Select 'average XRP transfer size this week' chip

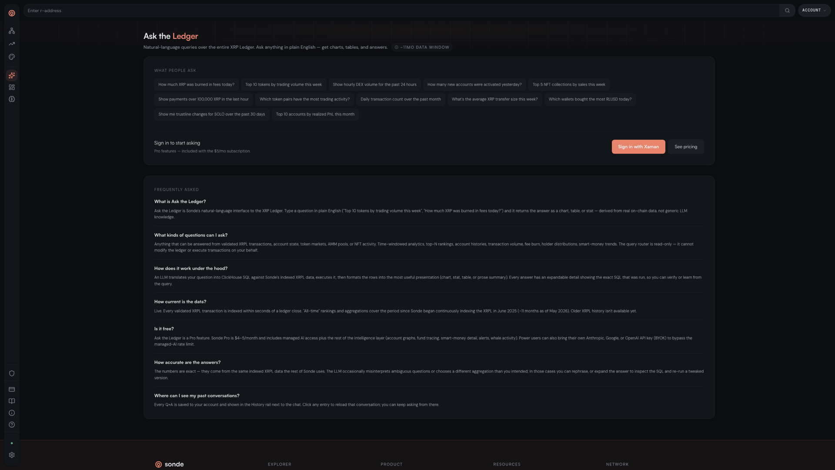click(x=494, y=99)
